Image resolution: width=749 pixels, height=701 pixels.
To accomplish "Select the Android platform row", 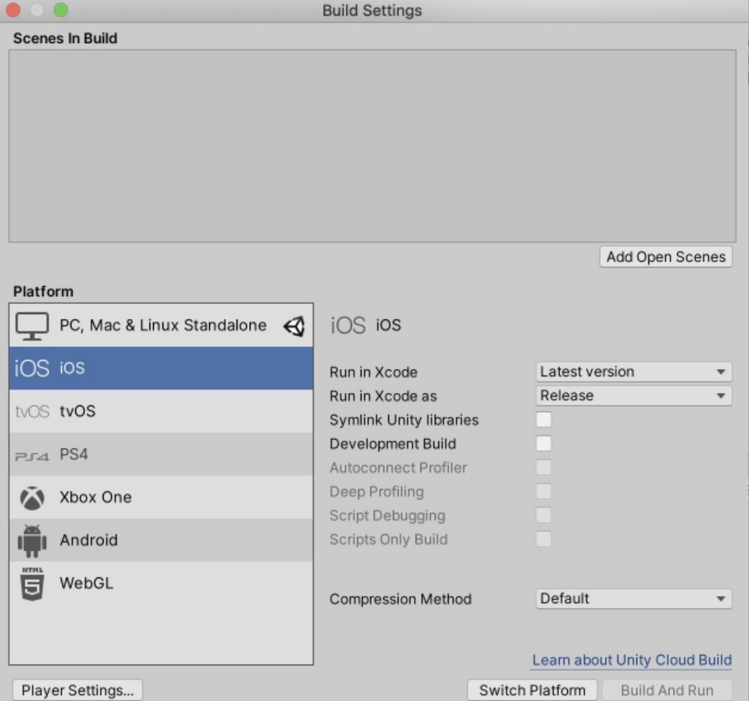I will pyautogui.click(x=161, y=540).
